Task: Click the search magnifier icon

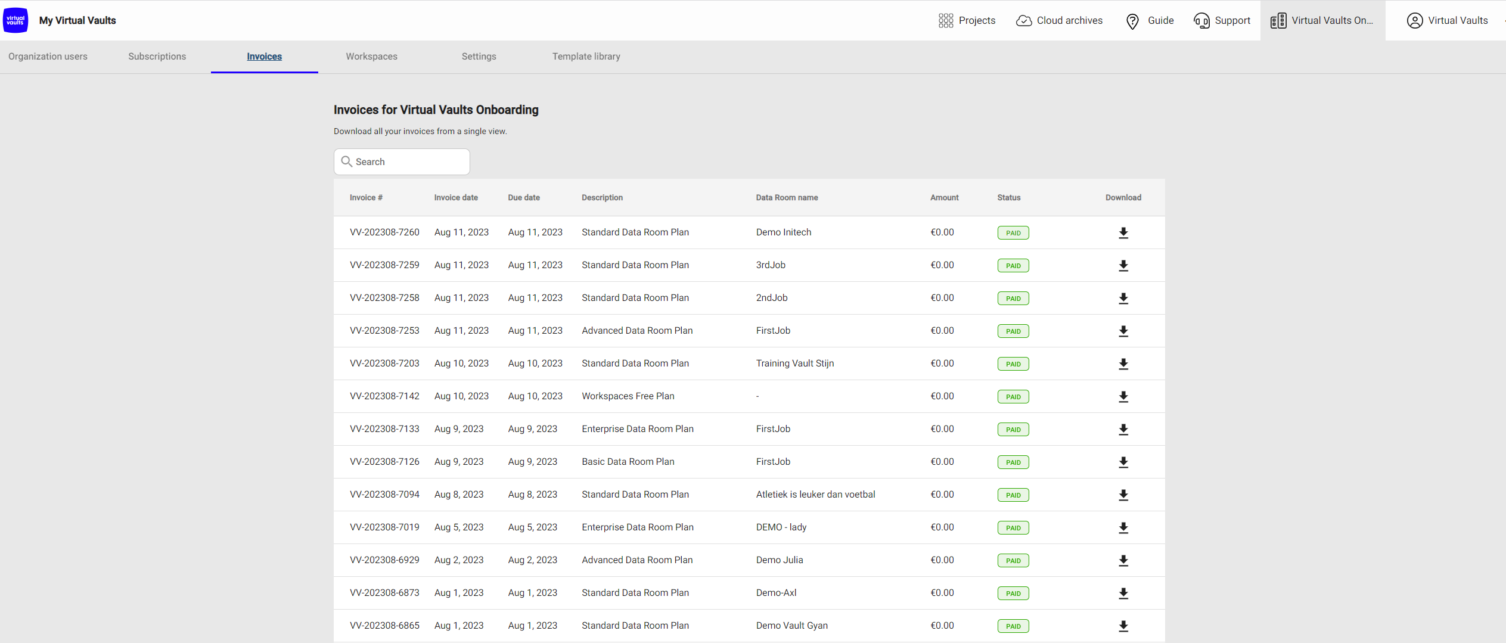Action: coord(346,161)
